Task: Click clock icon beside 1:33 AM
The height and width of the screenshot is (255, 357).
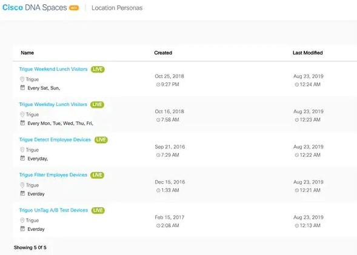Action: click(x=158, y=190)
